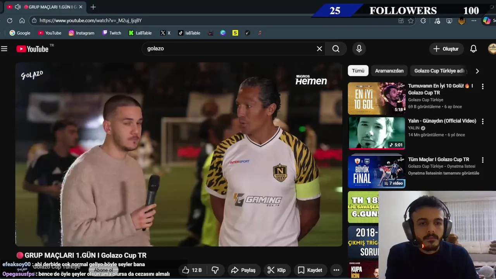Open the Copilot sidebar icon
The width and height of the screenshot is (496, 279).
[x=487, y=21]
